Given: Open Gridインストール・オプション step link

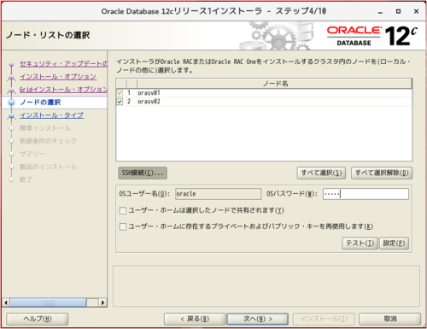Looking at the screenshot, I should 63,90.
